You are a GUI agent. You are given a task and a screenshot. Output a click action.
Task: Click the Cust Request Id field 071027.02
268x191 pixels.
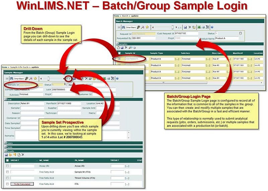coord(186,33)
